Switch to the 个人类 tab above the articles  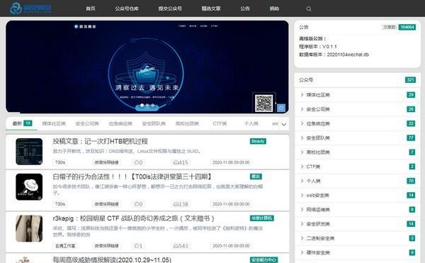click(251, 123)
